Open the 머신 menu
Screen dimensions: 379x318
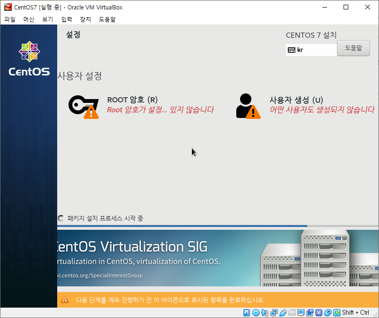(28, 19)
